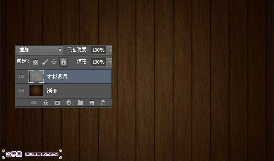Hide the 渐变 layer
This screenshot has width=274, height=161.
click(x=21, y=91)
